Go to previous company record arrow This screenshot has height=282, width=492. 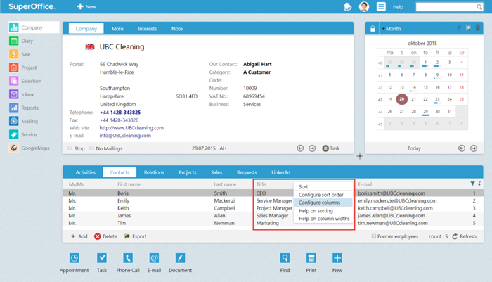pos(300,148)
